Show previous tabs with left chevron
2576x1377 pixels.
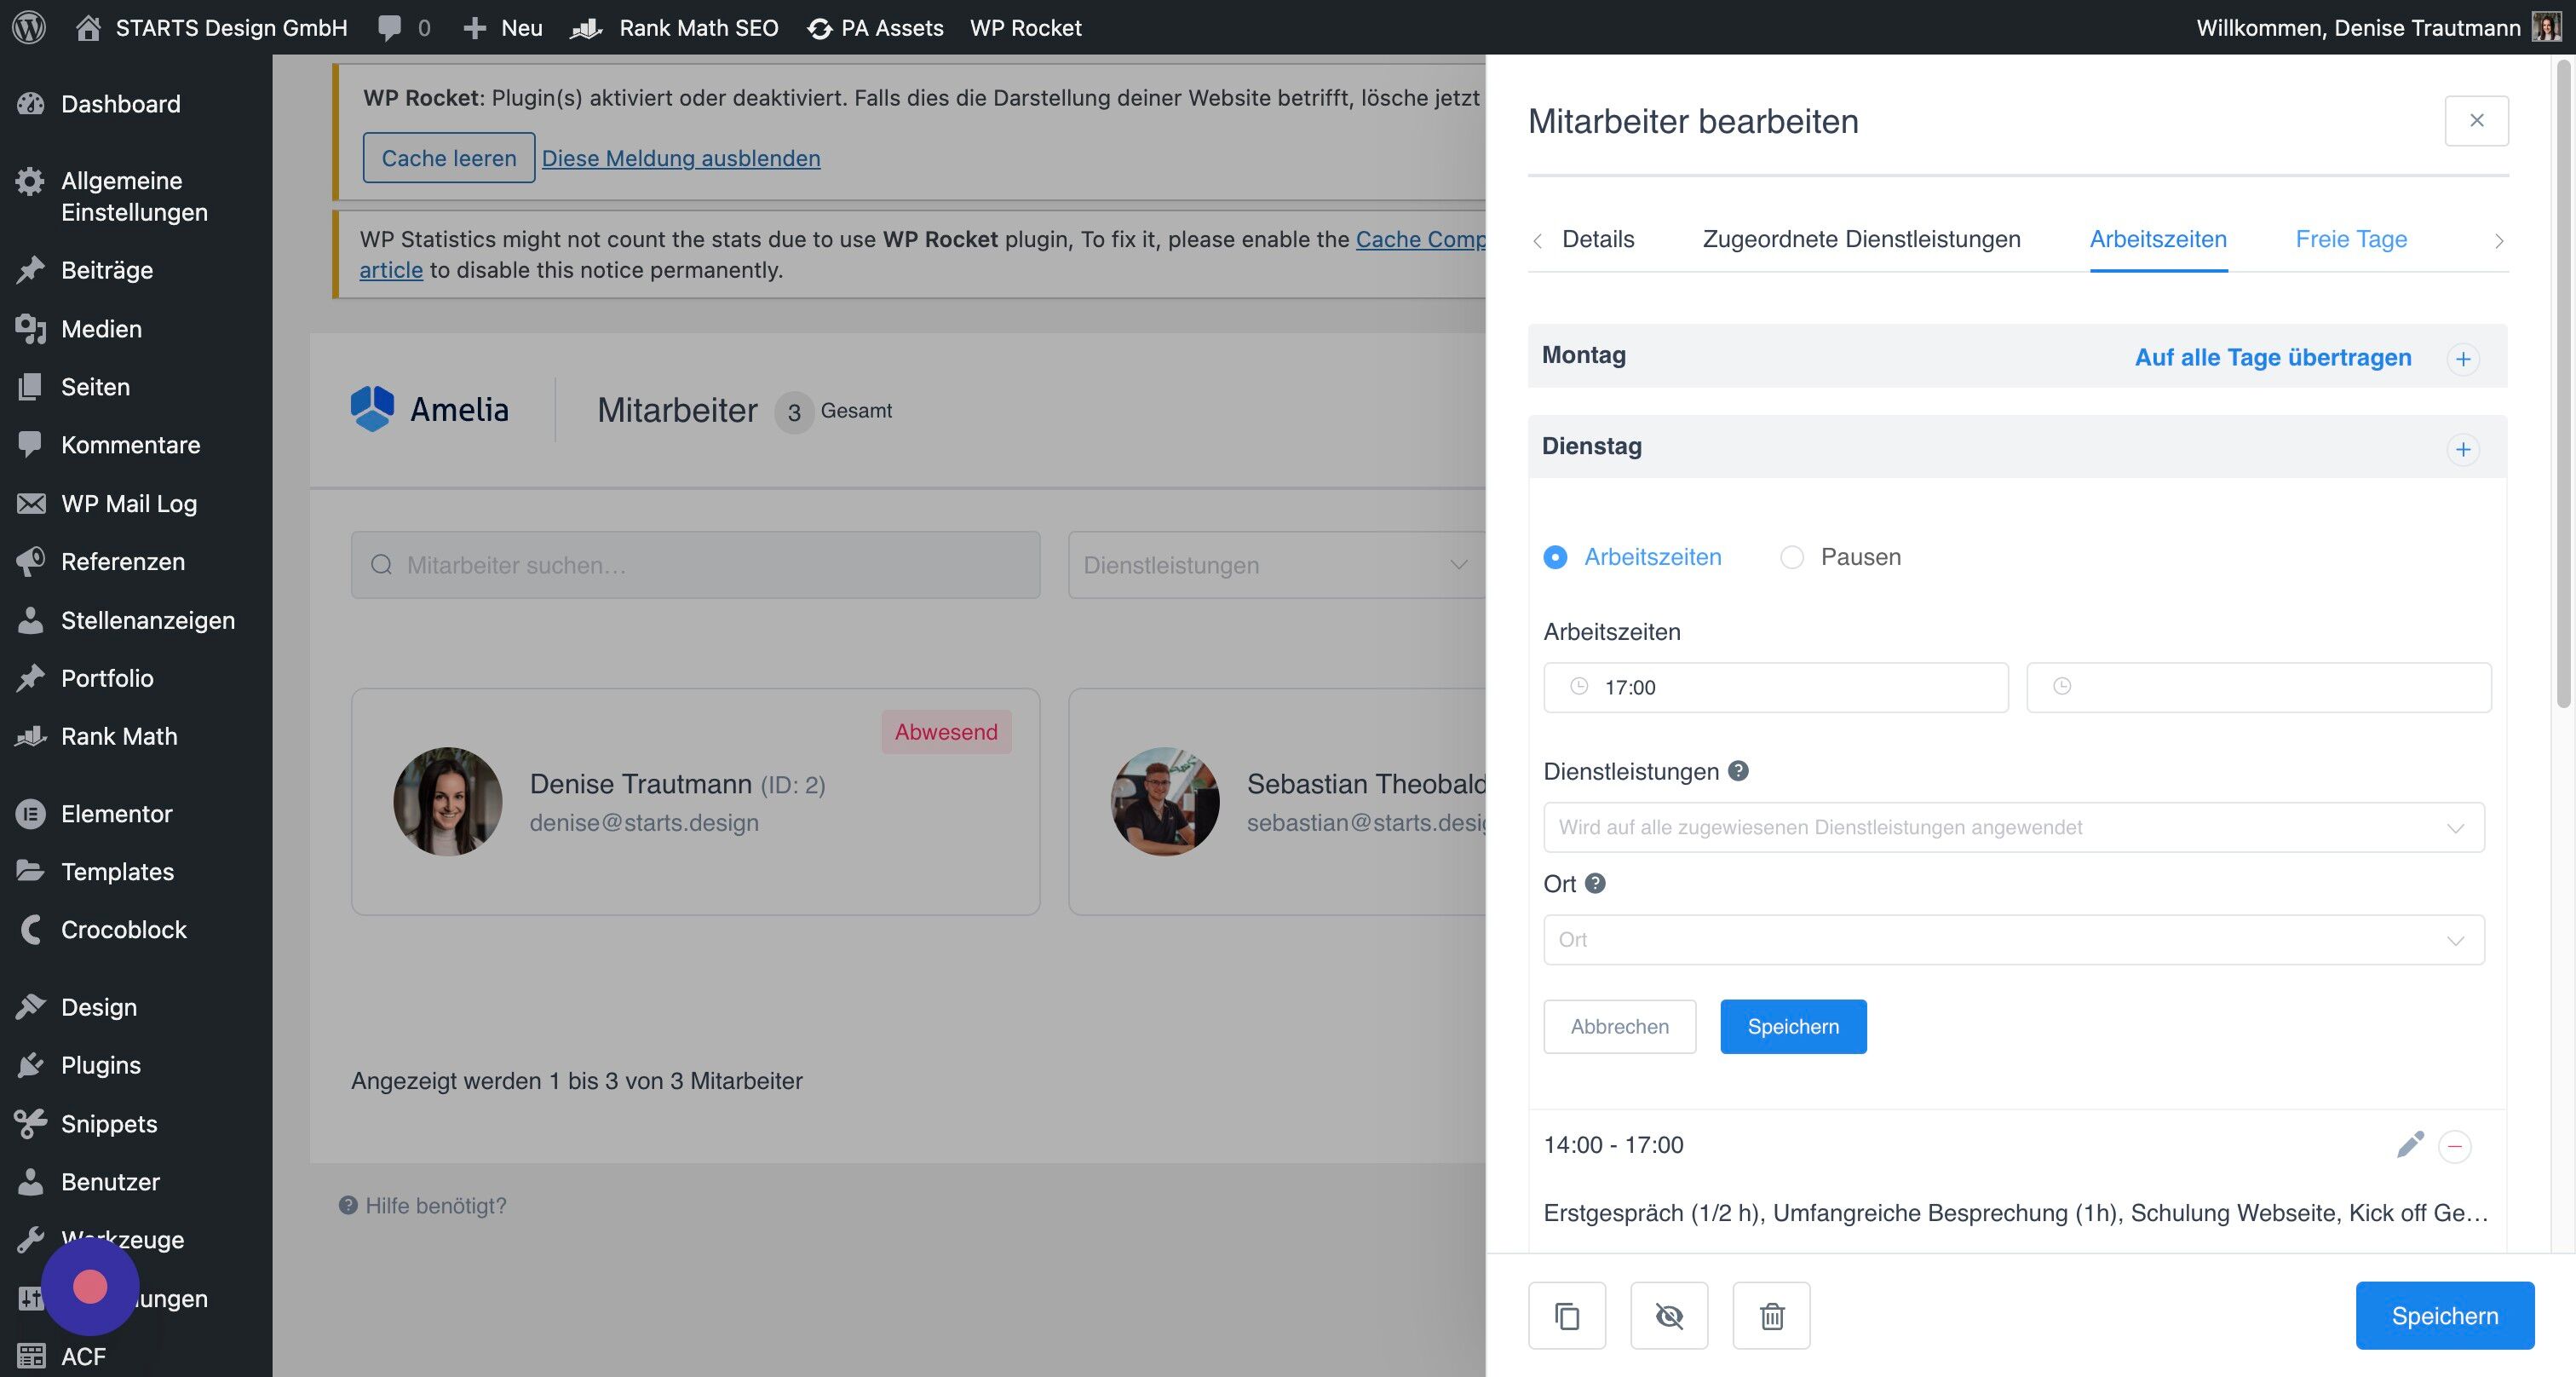tap(1538, 240)
